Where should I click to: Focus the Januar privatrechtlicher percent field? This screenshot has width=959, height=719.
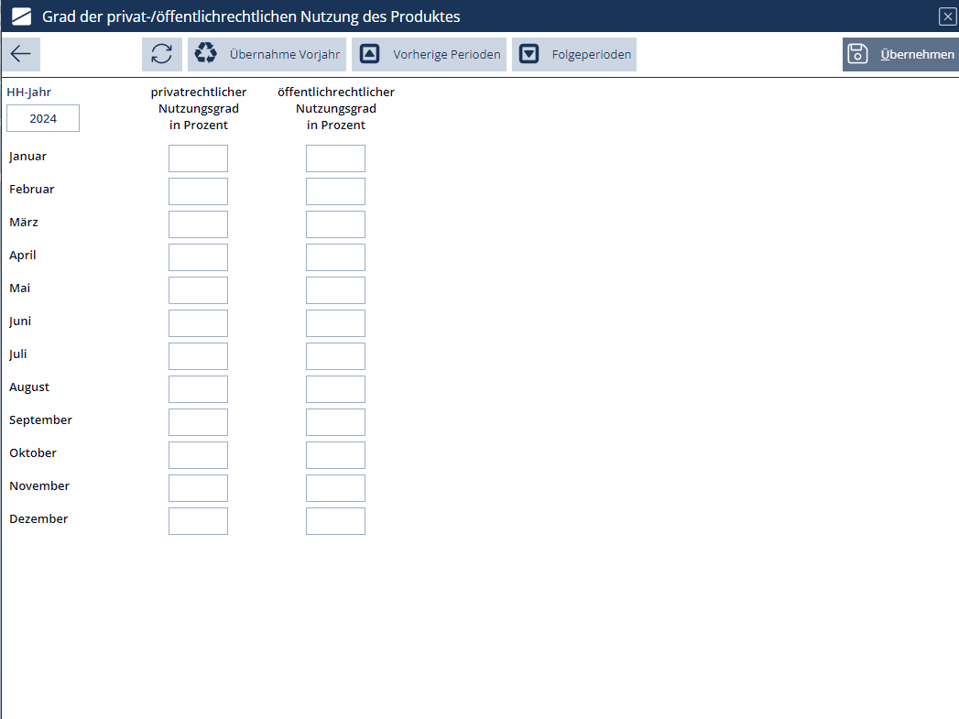coord(198,158)
